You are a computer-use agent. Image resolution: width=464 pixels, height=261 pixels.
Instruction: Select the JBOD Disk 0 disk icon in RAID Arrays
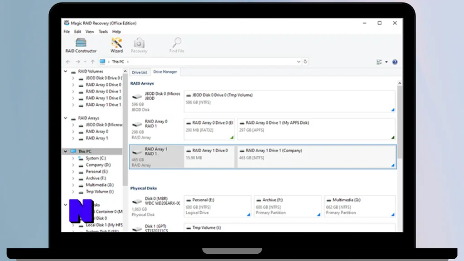pos(137,96)
